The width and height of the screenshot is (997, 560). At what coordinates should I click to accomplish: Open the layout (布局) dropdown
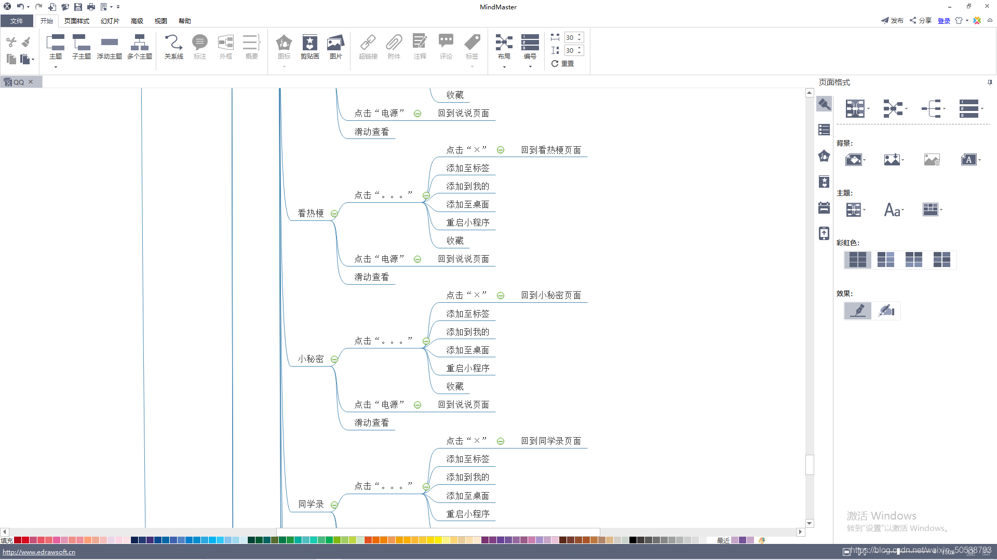[504, 66]
